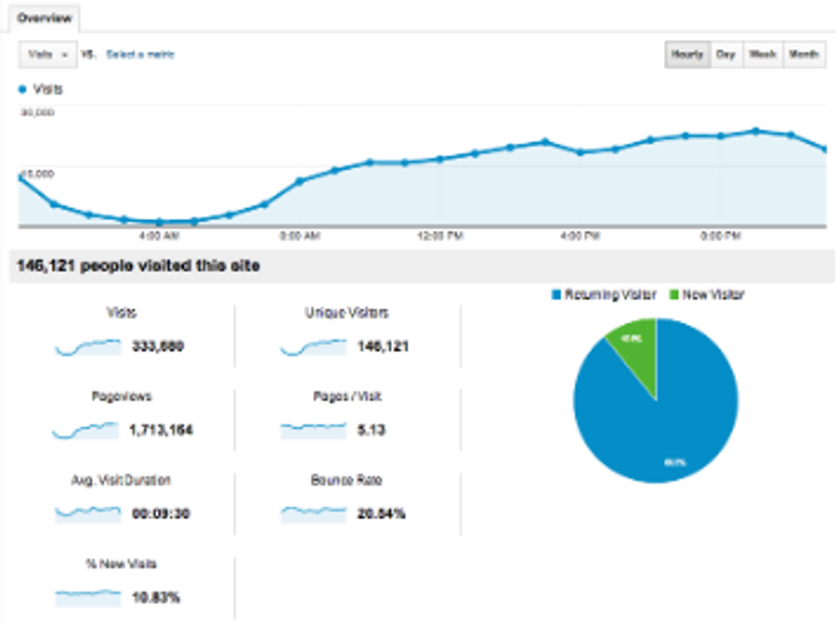
Task: Click the 4:00 PM data point on chart
Action: coord(580,152)
